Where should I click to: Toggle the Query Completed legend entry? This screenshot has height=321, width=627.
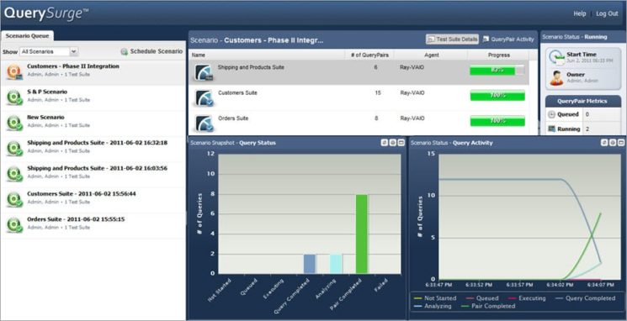pos(586,298)
